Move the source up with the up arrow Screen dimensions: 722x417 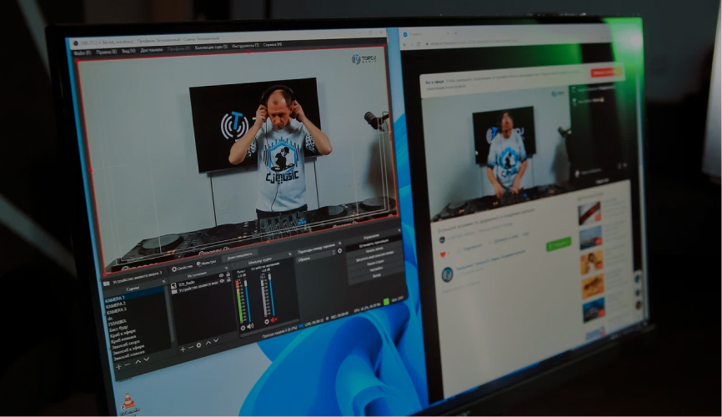point(208,343)
